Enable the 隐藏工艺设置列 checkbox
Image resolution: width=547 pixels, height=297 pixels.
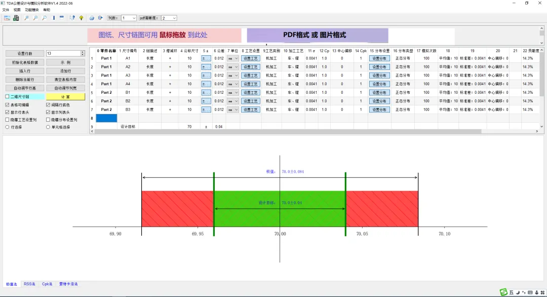[7, 120]
